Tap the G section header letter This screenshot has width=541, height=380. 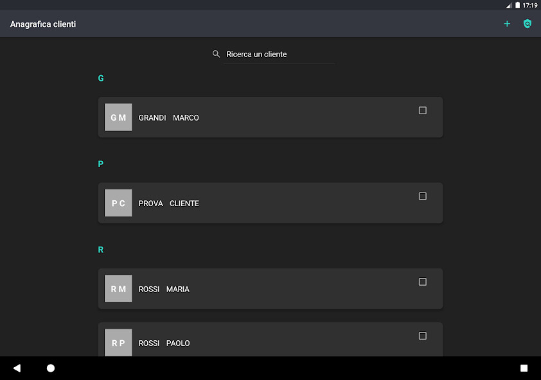[x=101, y=78]
